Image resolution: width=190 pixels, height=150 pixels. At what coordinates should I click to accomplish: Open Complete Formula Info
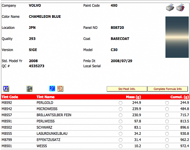click(x=168, y=89)
